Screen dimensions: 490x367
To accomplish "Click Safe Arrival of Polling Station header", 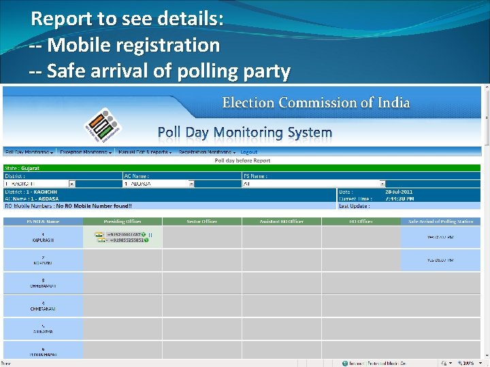I will [x=440, y=222].
